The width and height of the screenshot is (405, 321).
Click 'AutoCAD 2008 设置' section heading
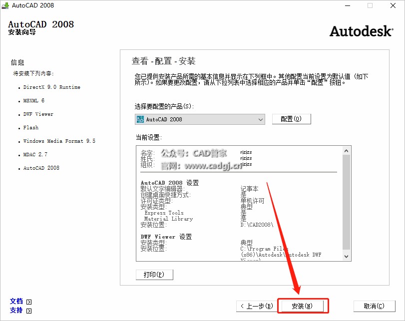(170, 183)
